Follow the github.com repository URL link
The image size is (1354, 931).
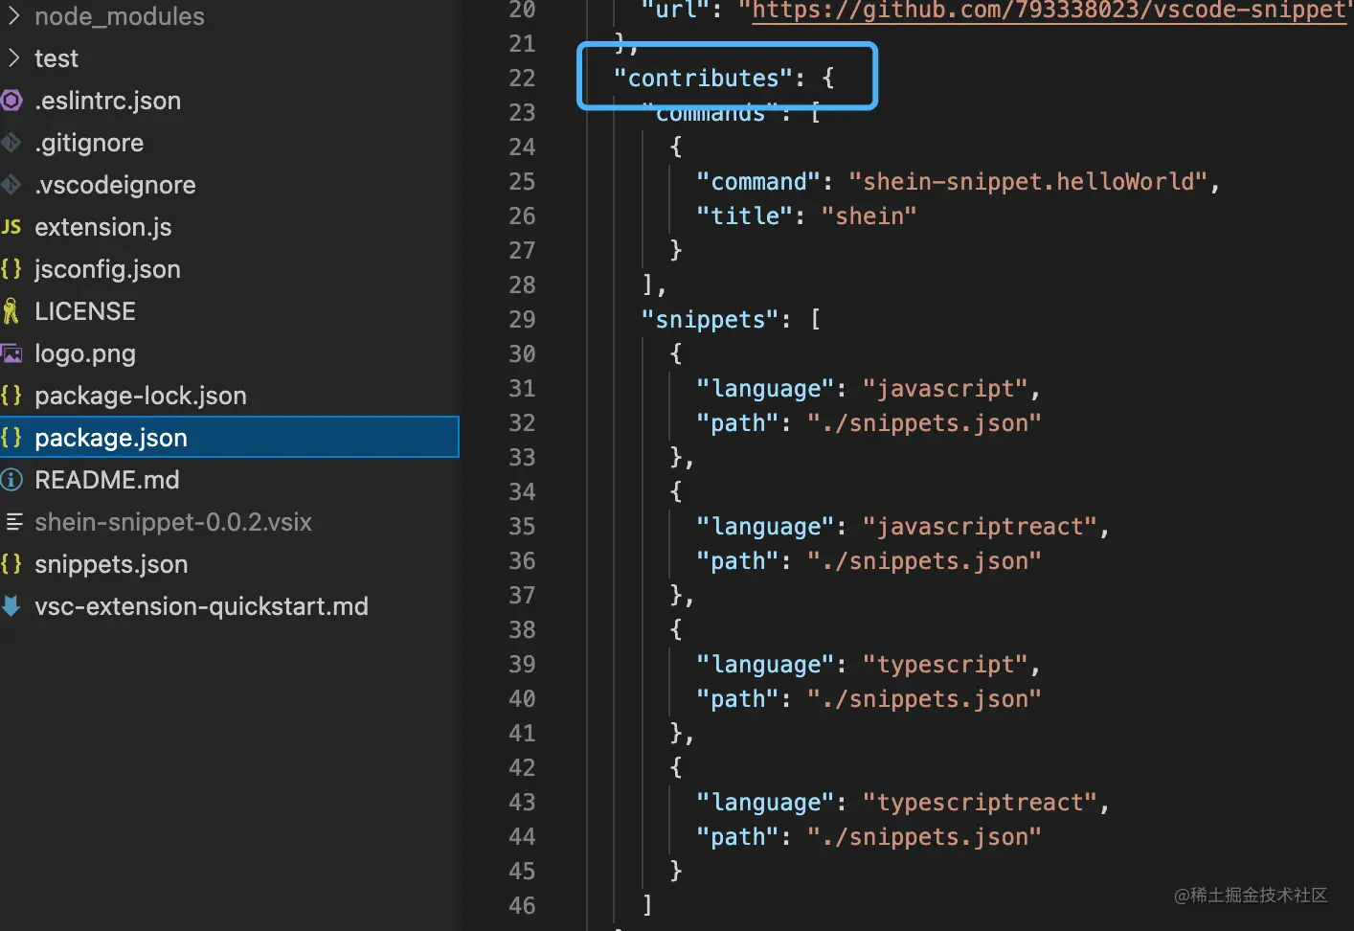1049,11
